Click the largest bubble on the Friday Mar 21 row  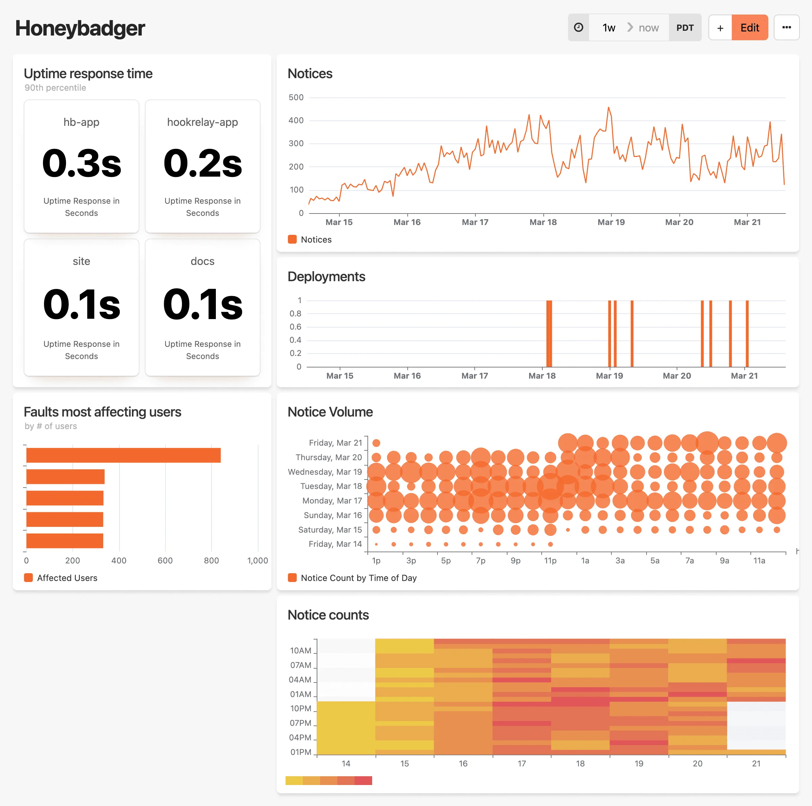coord(707,443)
